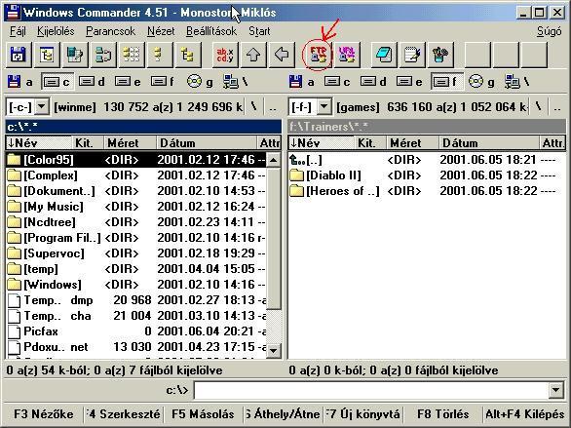
Task: Click the yellow folder tree view icon
Action: click(x=188, y=55)
